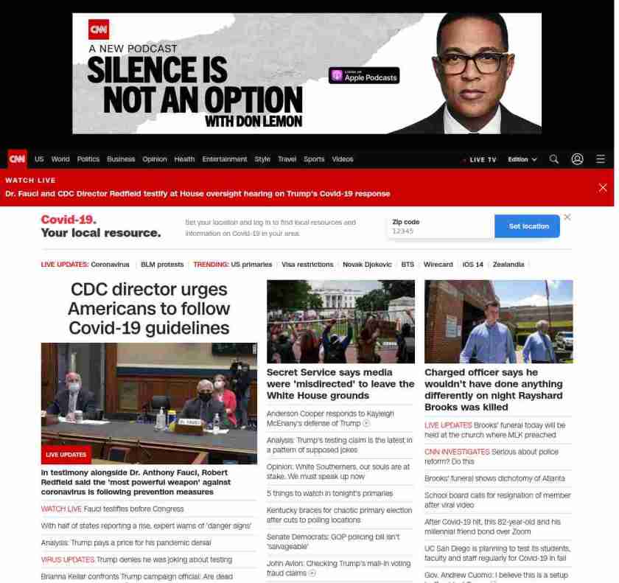The width and height of the screenshot is (619, 583).
Task: Click the Listen on Apple Podcasts badge
Action: point(364,75)
